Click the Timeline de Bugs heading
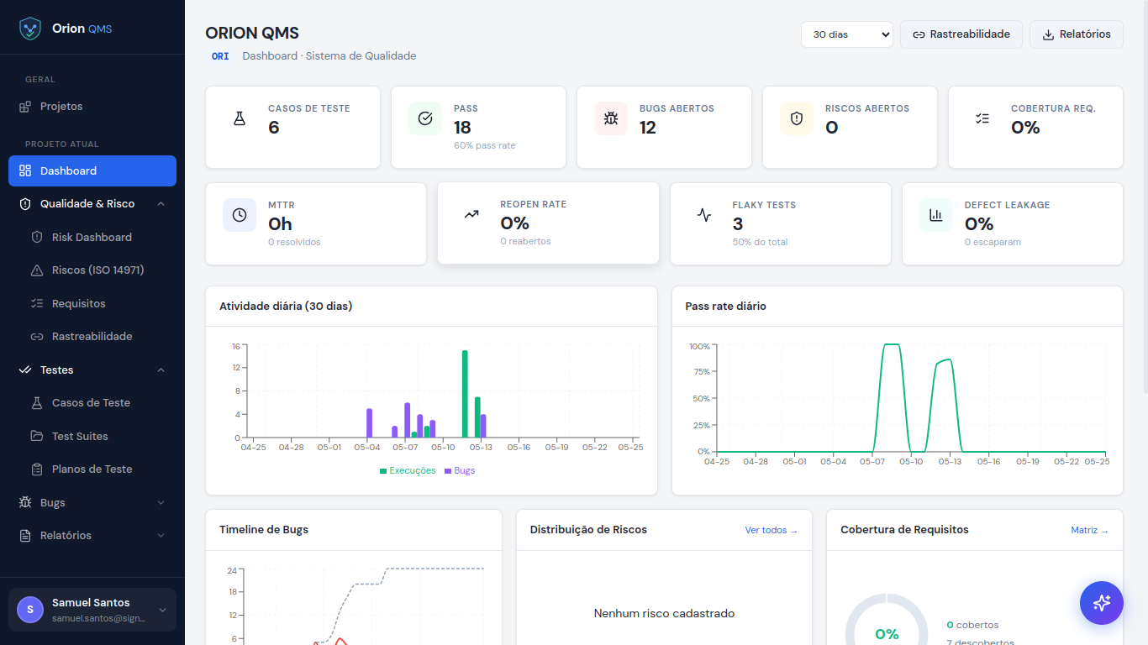Screen dimensions: 1148x645 pos(264,530)
